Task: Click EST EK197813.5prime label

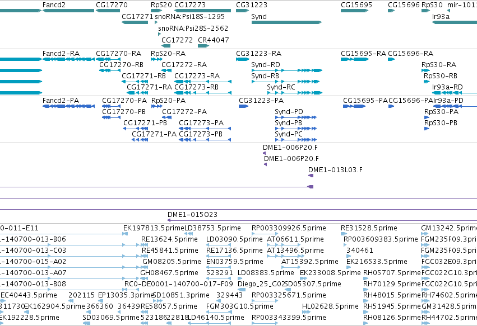Action: click(154, 228)
